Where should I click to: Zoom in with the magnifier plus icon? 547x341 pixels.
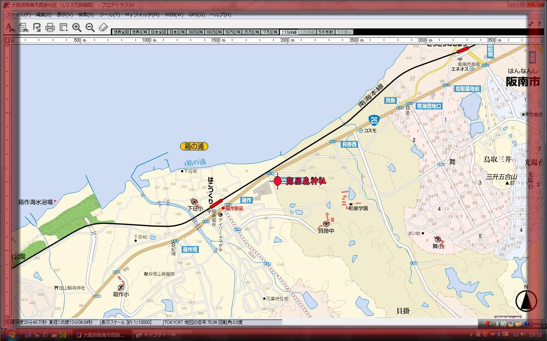coord(77,27)
